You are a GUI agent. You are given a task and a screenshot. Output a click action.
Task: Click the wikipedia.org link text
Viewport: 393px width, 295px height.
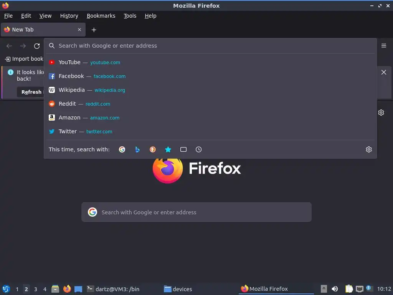[110, 90]
